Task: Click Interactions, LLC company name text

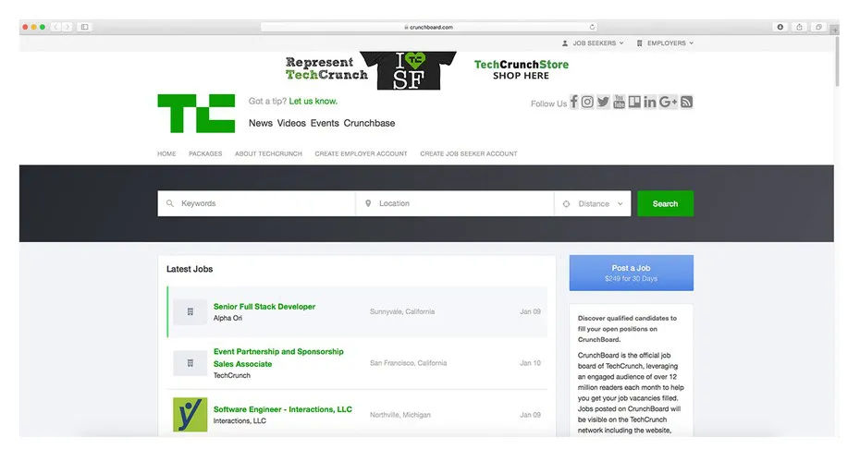Action: point(240,421)
